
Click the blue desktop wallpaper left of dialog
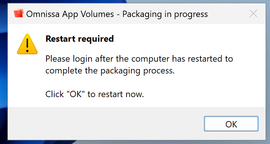(x=3, y=69)
